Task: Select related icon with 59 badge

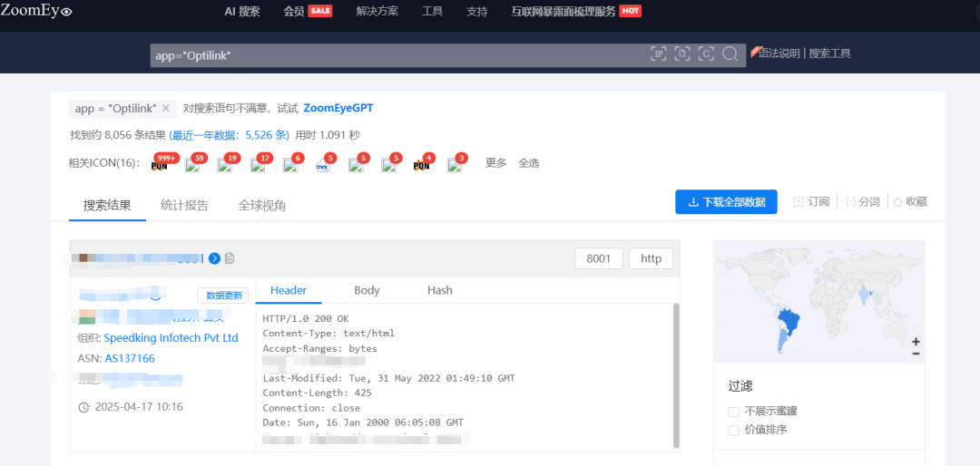Action: point(191,165)
